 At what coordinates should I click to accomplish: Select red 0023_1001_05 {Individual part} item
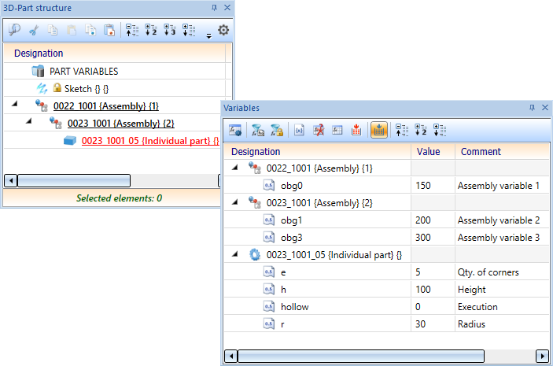150,140
